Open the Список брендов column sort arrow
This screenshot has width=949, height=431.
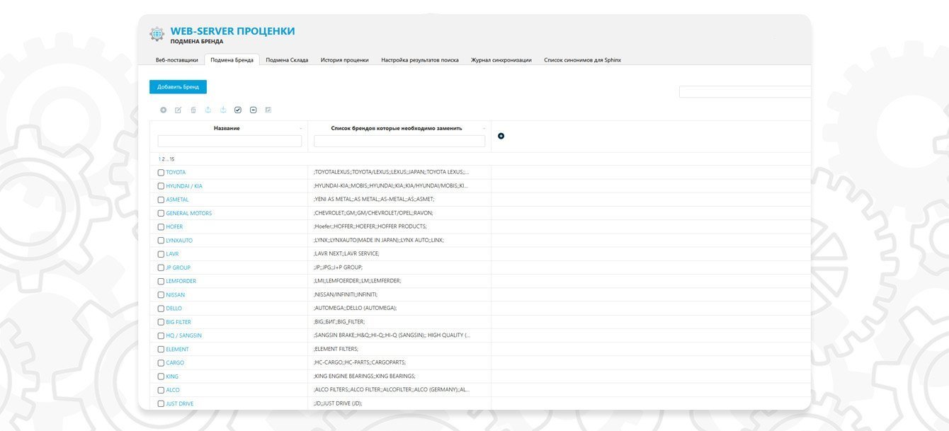click(x=484, y=129)
